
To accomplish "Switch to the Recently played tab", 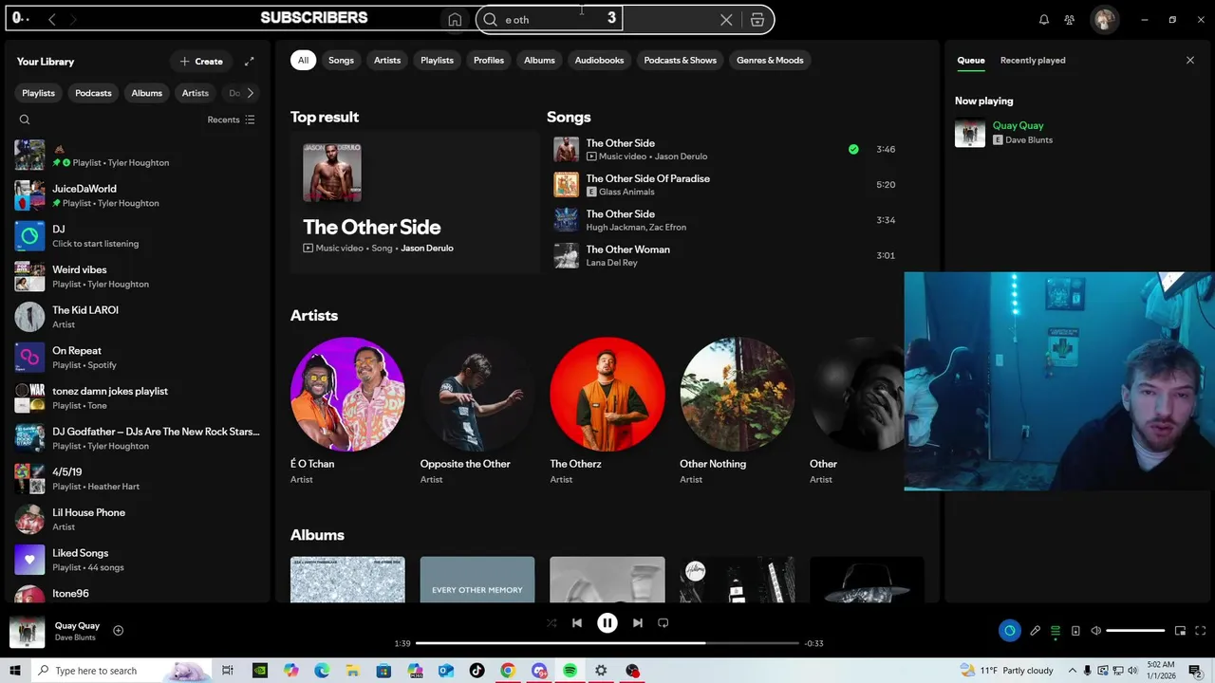I will 1033,60.
